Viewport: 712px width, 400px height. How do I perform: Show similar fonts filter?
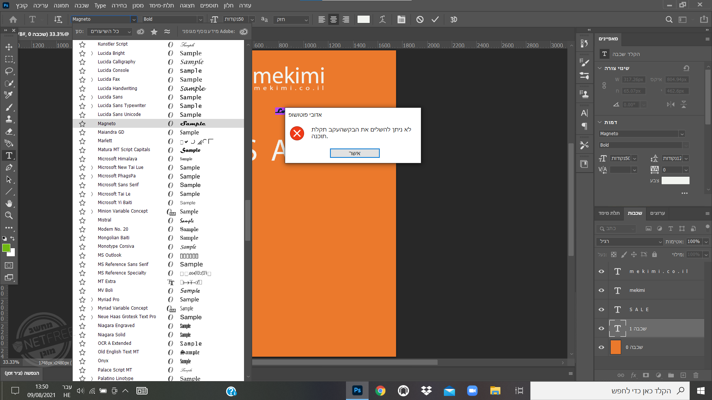tap(167, 32)
